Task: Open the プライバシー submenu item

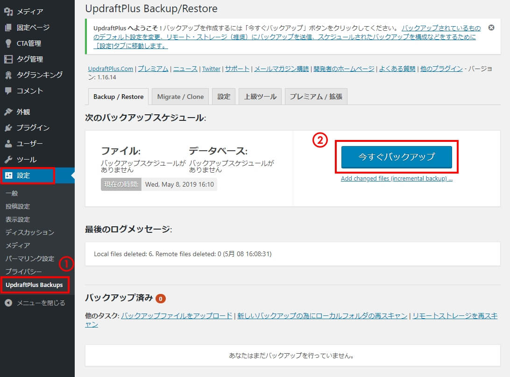Action: pos(23,272)
